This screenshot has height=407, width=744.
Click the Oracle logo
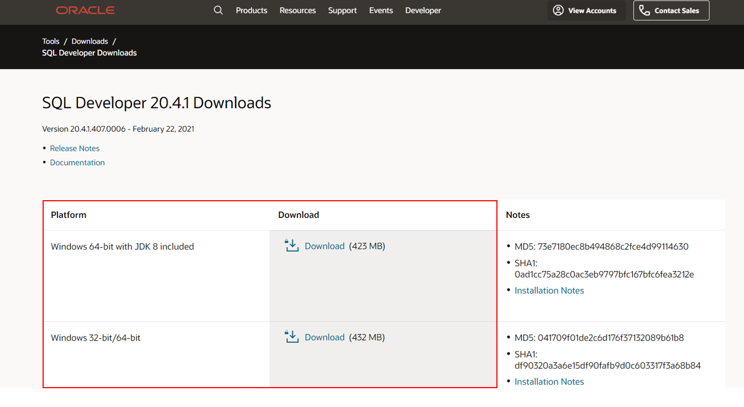85,11
